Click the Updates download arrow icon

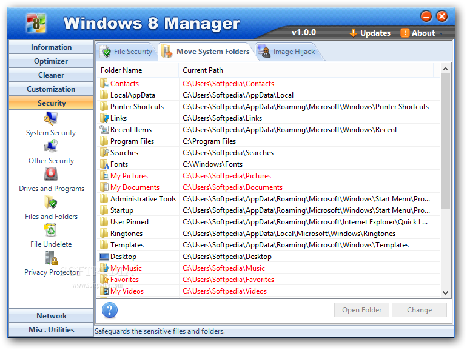click(x=353, y=33)
